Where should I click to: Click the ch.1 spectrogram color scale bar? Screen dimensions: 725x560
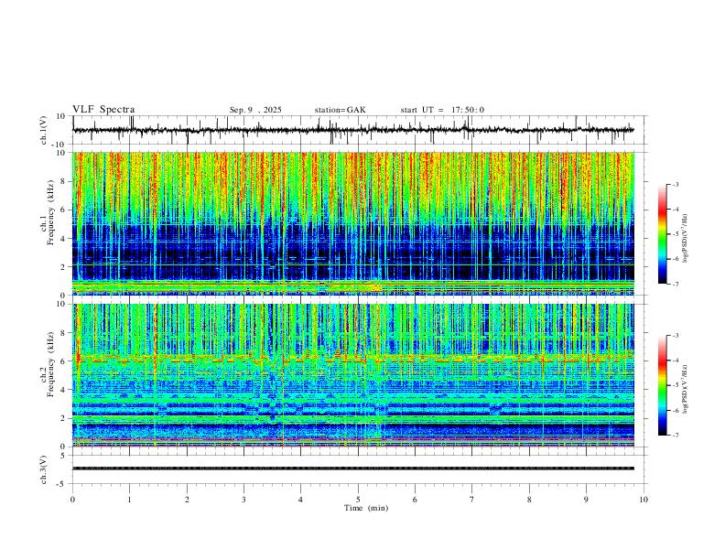coord(662,234)
